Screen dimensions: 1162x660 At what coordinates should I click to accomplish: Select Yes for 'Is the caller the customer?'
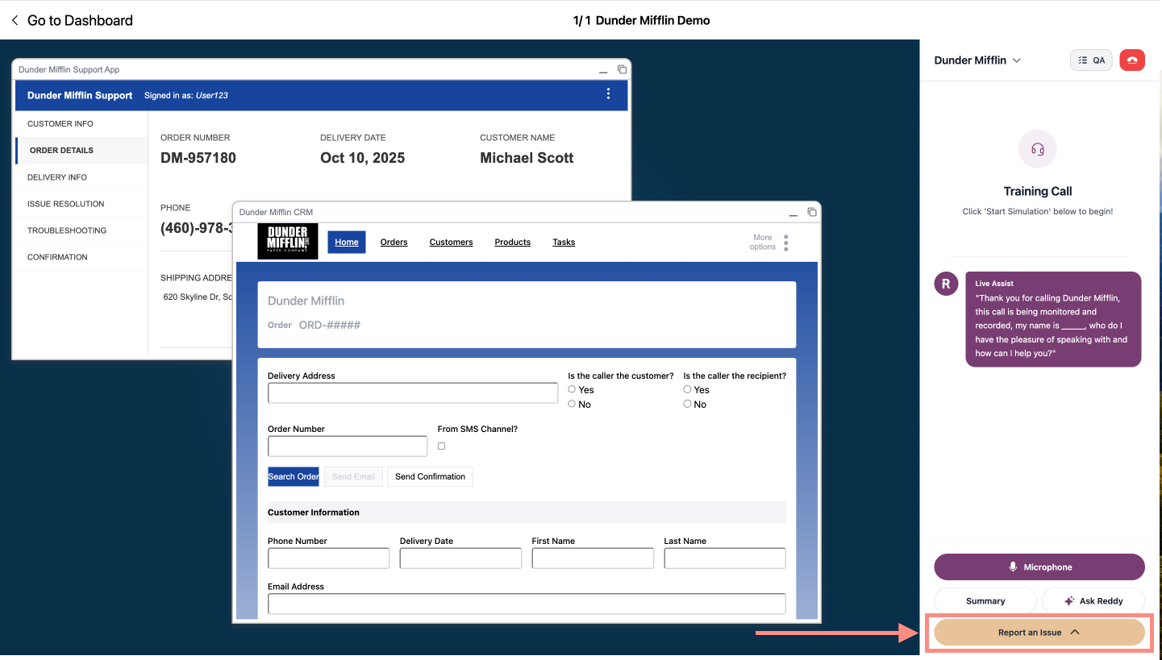[x=572, y=389]
